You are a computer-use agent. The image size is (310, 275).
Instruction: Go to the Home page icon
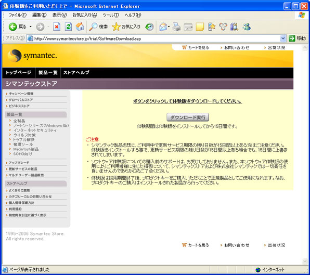(x=80, y=27)
